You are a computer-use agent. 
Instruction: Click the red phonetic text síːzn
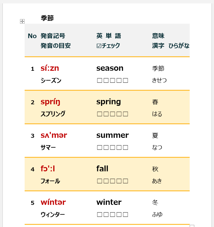point(50,68)
